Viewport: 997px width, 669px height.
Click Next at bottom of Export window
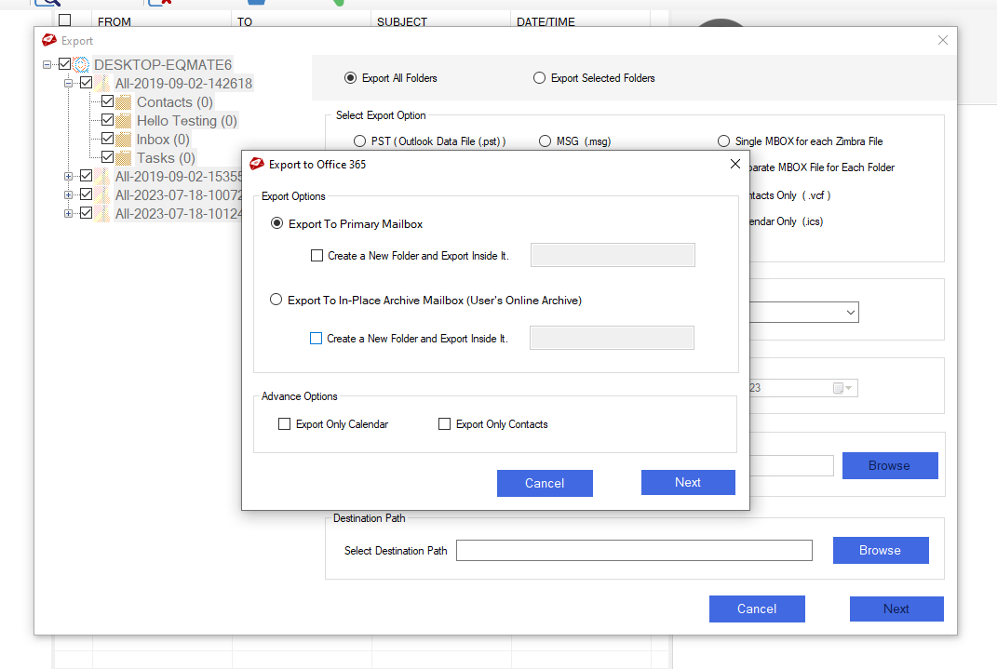(x=896, y=609)
